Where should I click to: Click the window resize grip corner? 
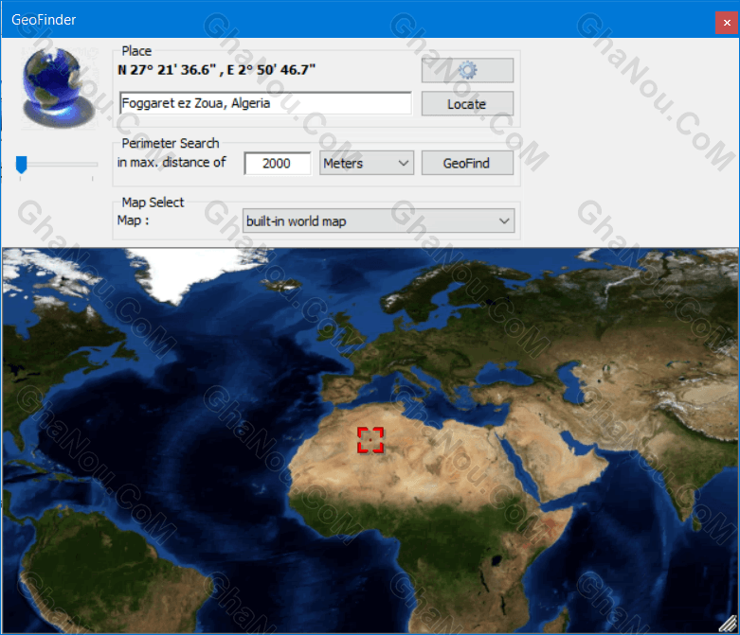[x=729, y=625]
